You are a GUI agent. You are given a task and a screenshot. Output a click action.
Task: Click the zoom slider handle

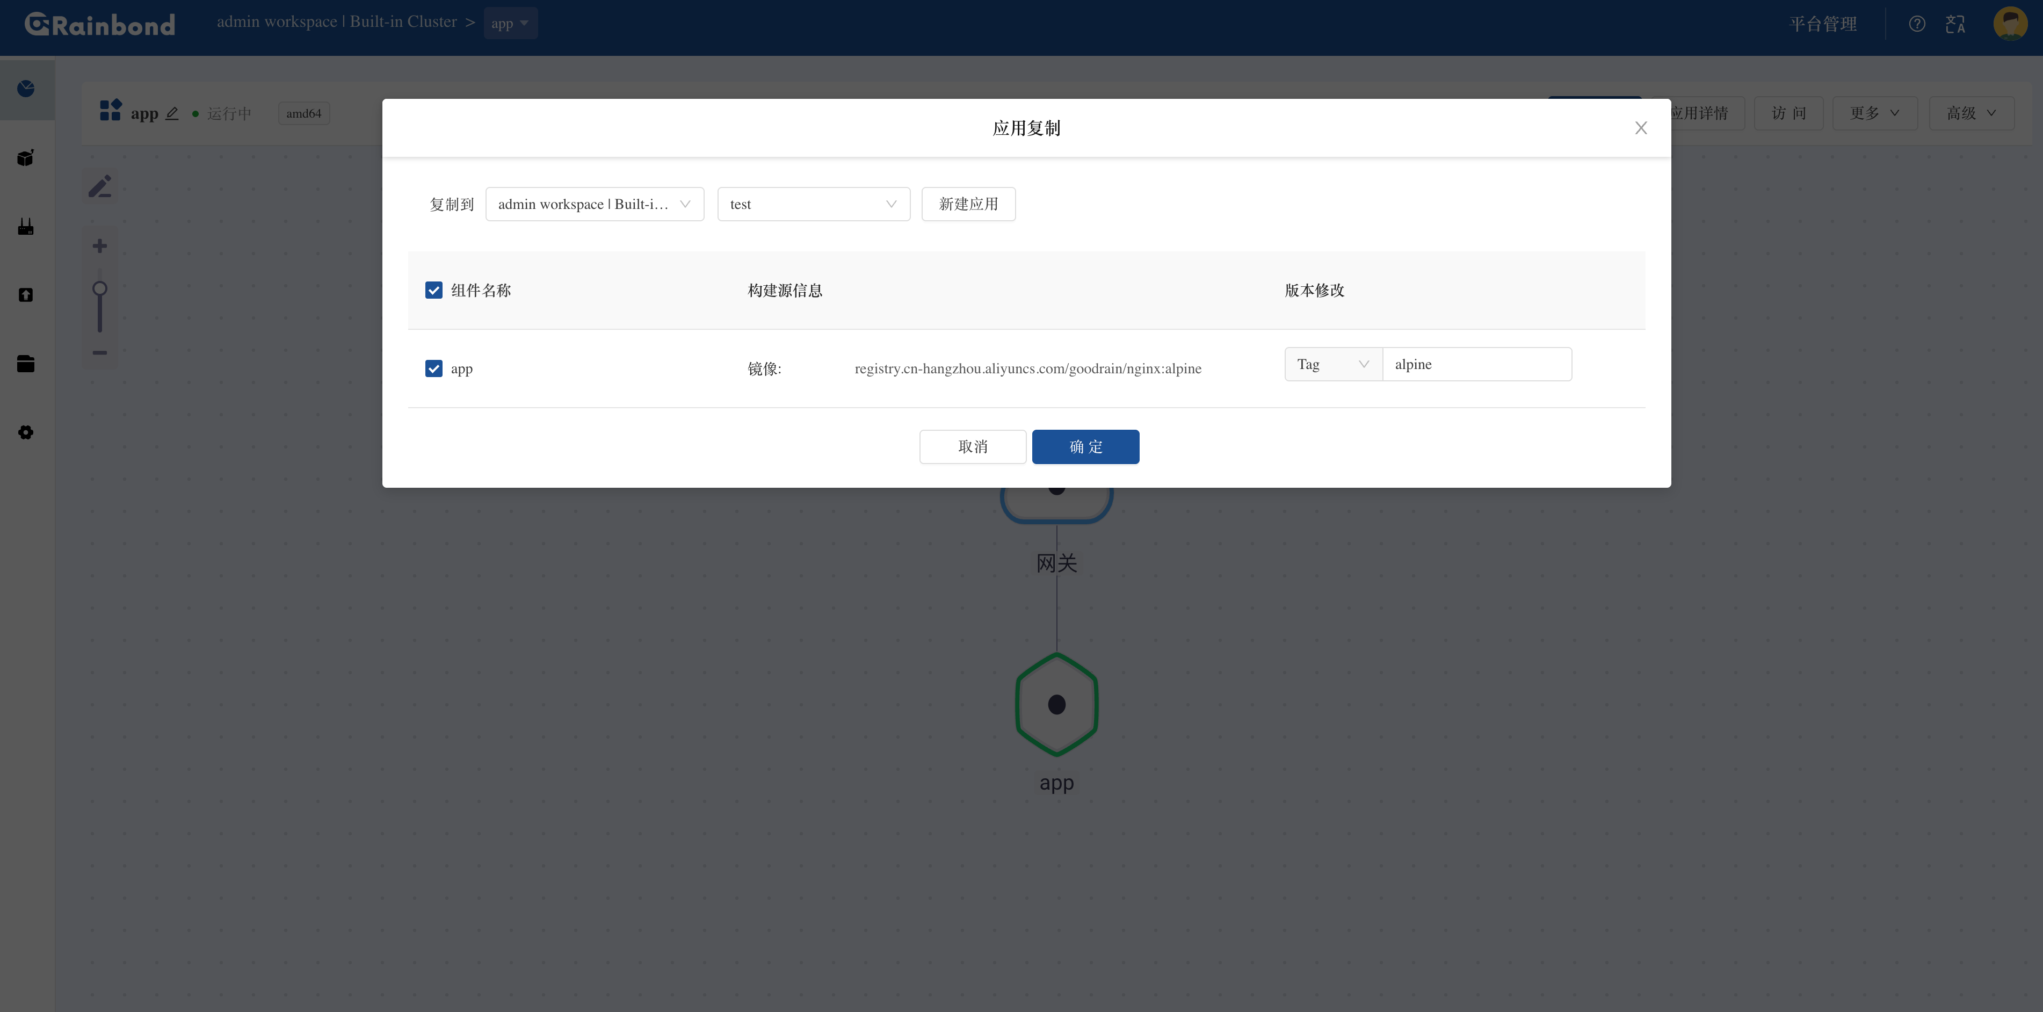coord(100,288)
